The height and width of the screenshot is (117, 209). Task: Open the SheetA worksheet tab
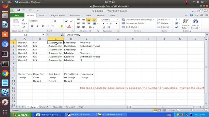coord(44,107)
